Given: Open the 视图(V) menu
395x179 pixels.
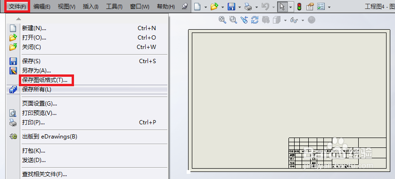Looking at the screenshot, I should 66,7.
